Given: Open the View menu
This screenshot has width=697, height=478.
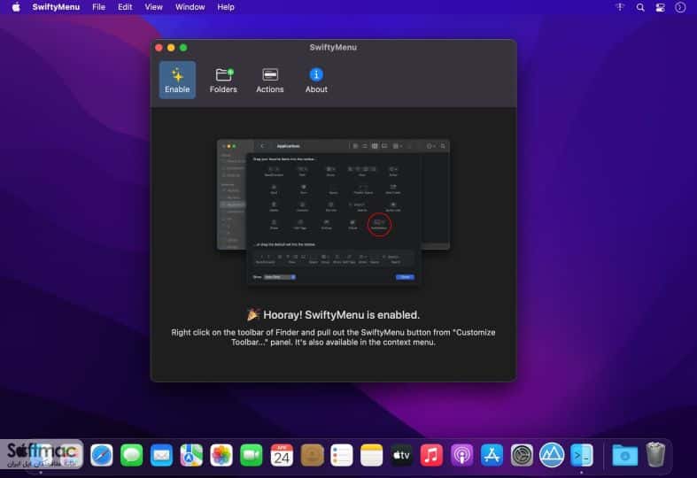Looking at the screenshot, I should tap(153, 7).
